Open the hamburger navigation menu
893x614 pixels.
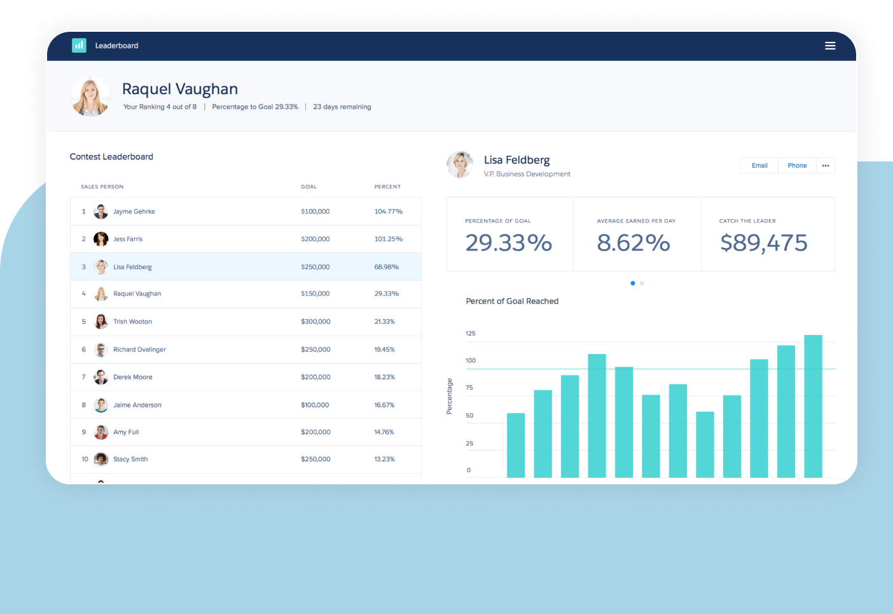[x=830, y=45]
